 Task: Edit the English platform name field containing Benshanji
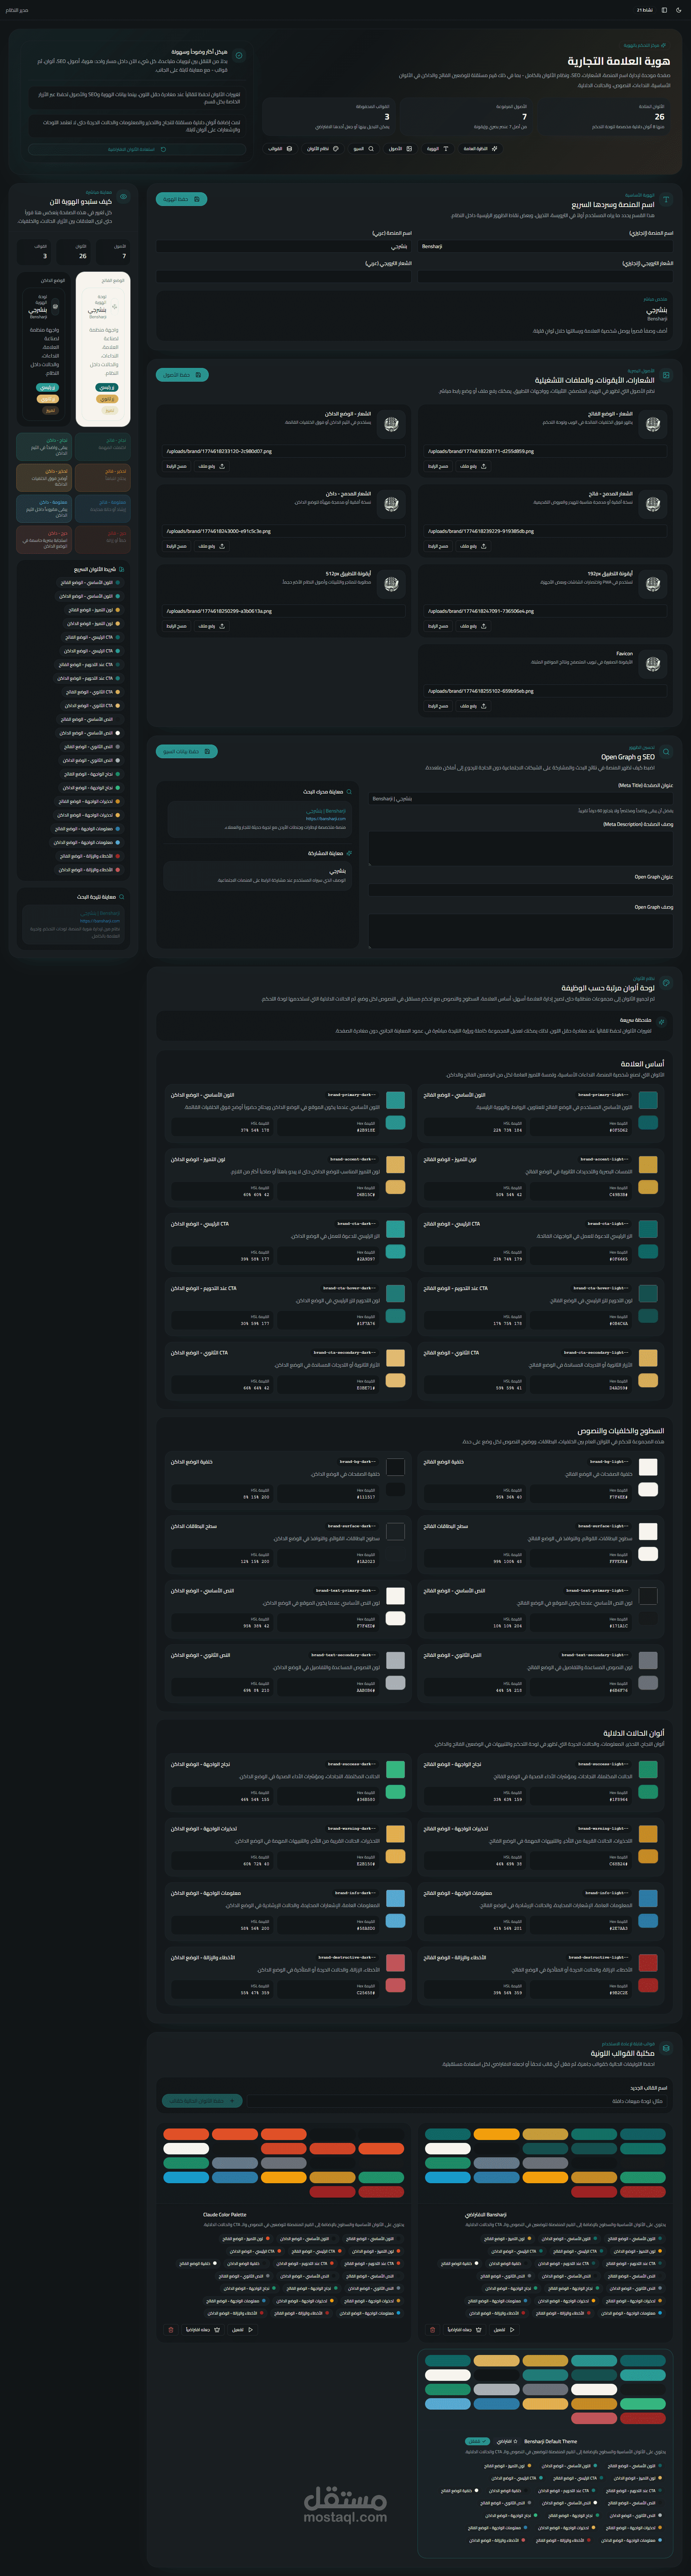[544, 246]
